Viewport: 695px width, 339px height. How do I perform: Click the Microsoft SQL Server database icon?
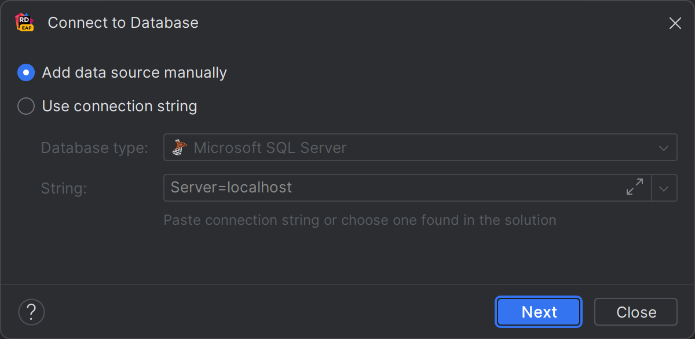(x=180, y=148)
